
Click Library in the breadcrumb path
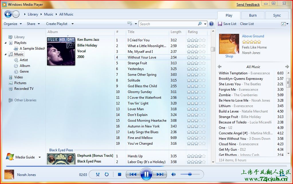[33, 14]
